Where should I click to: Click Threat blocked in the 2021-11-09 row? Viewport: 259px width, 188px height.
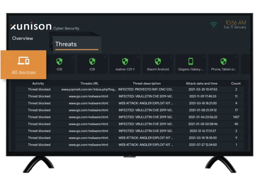39,96
